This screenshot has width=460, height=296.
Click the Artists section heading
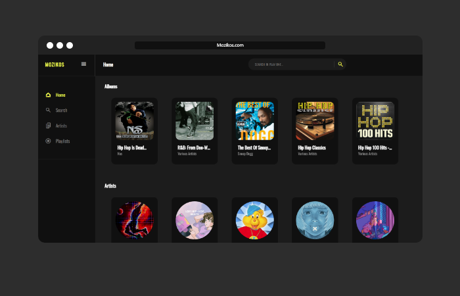click(110, 186)
